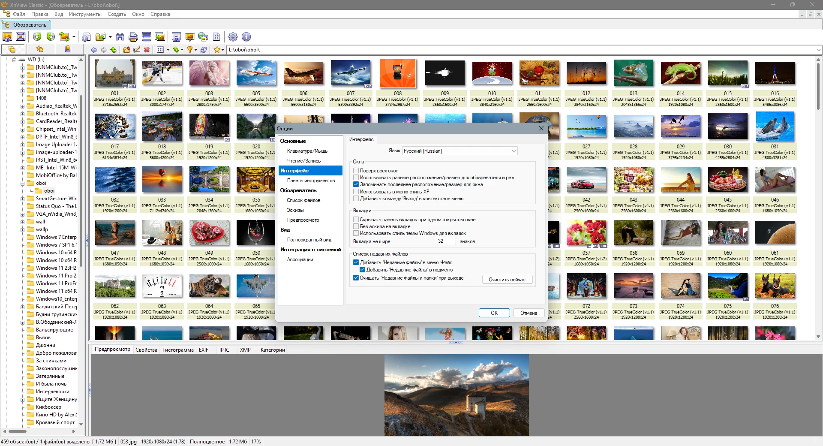Open the scanner acquire tool
This screenshot has height=446, width=823.
147,37
